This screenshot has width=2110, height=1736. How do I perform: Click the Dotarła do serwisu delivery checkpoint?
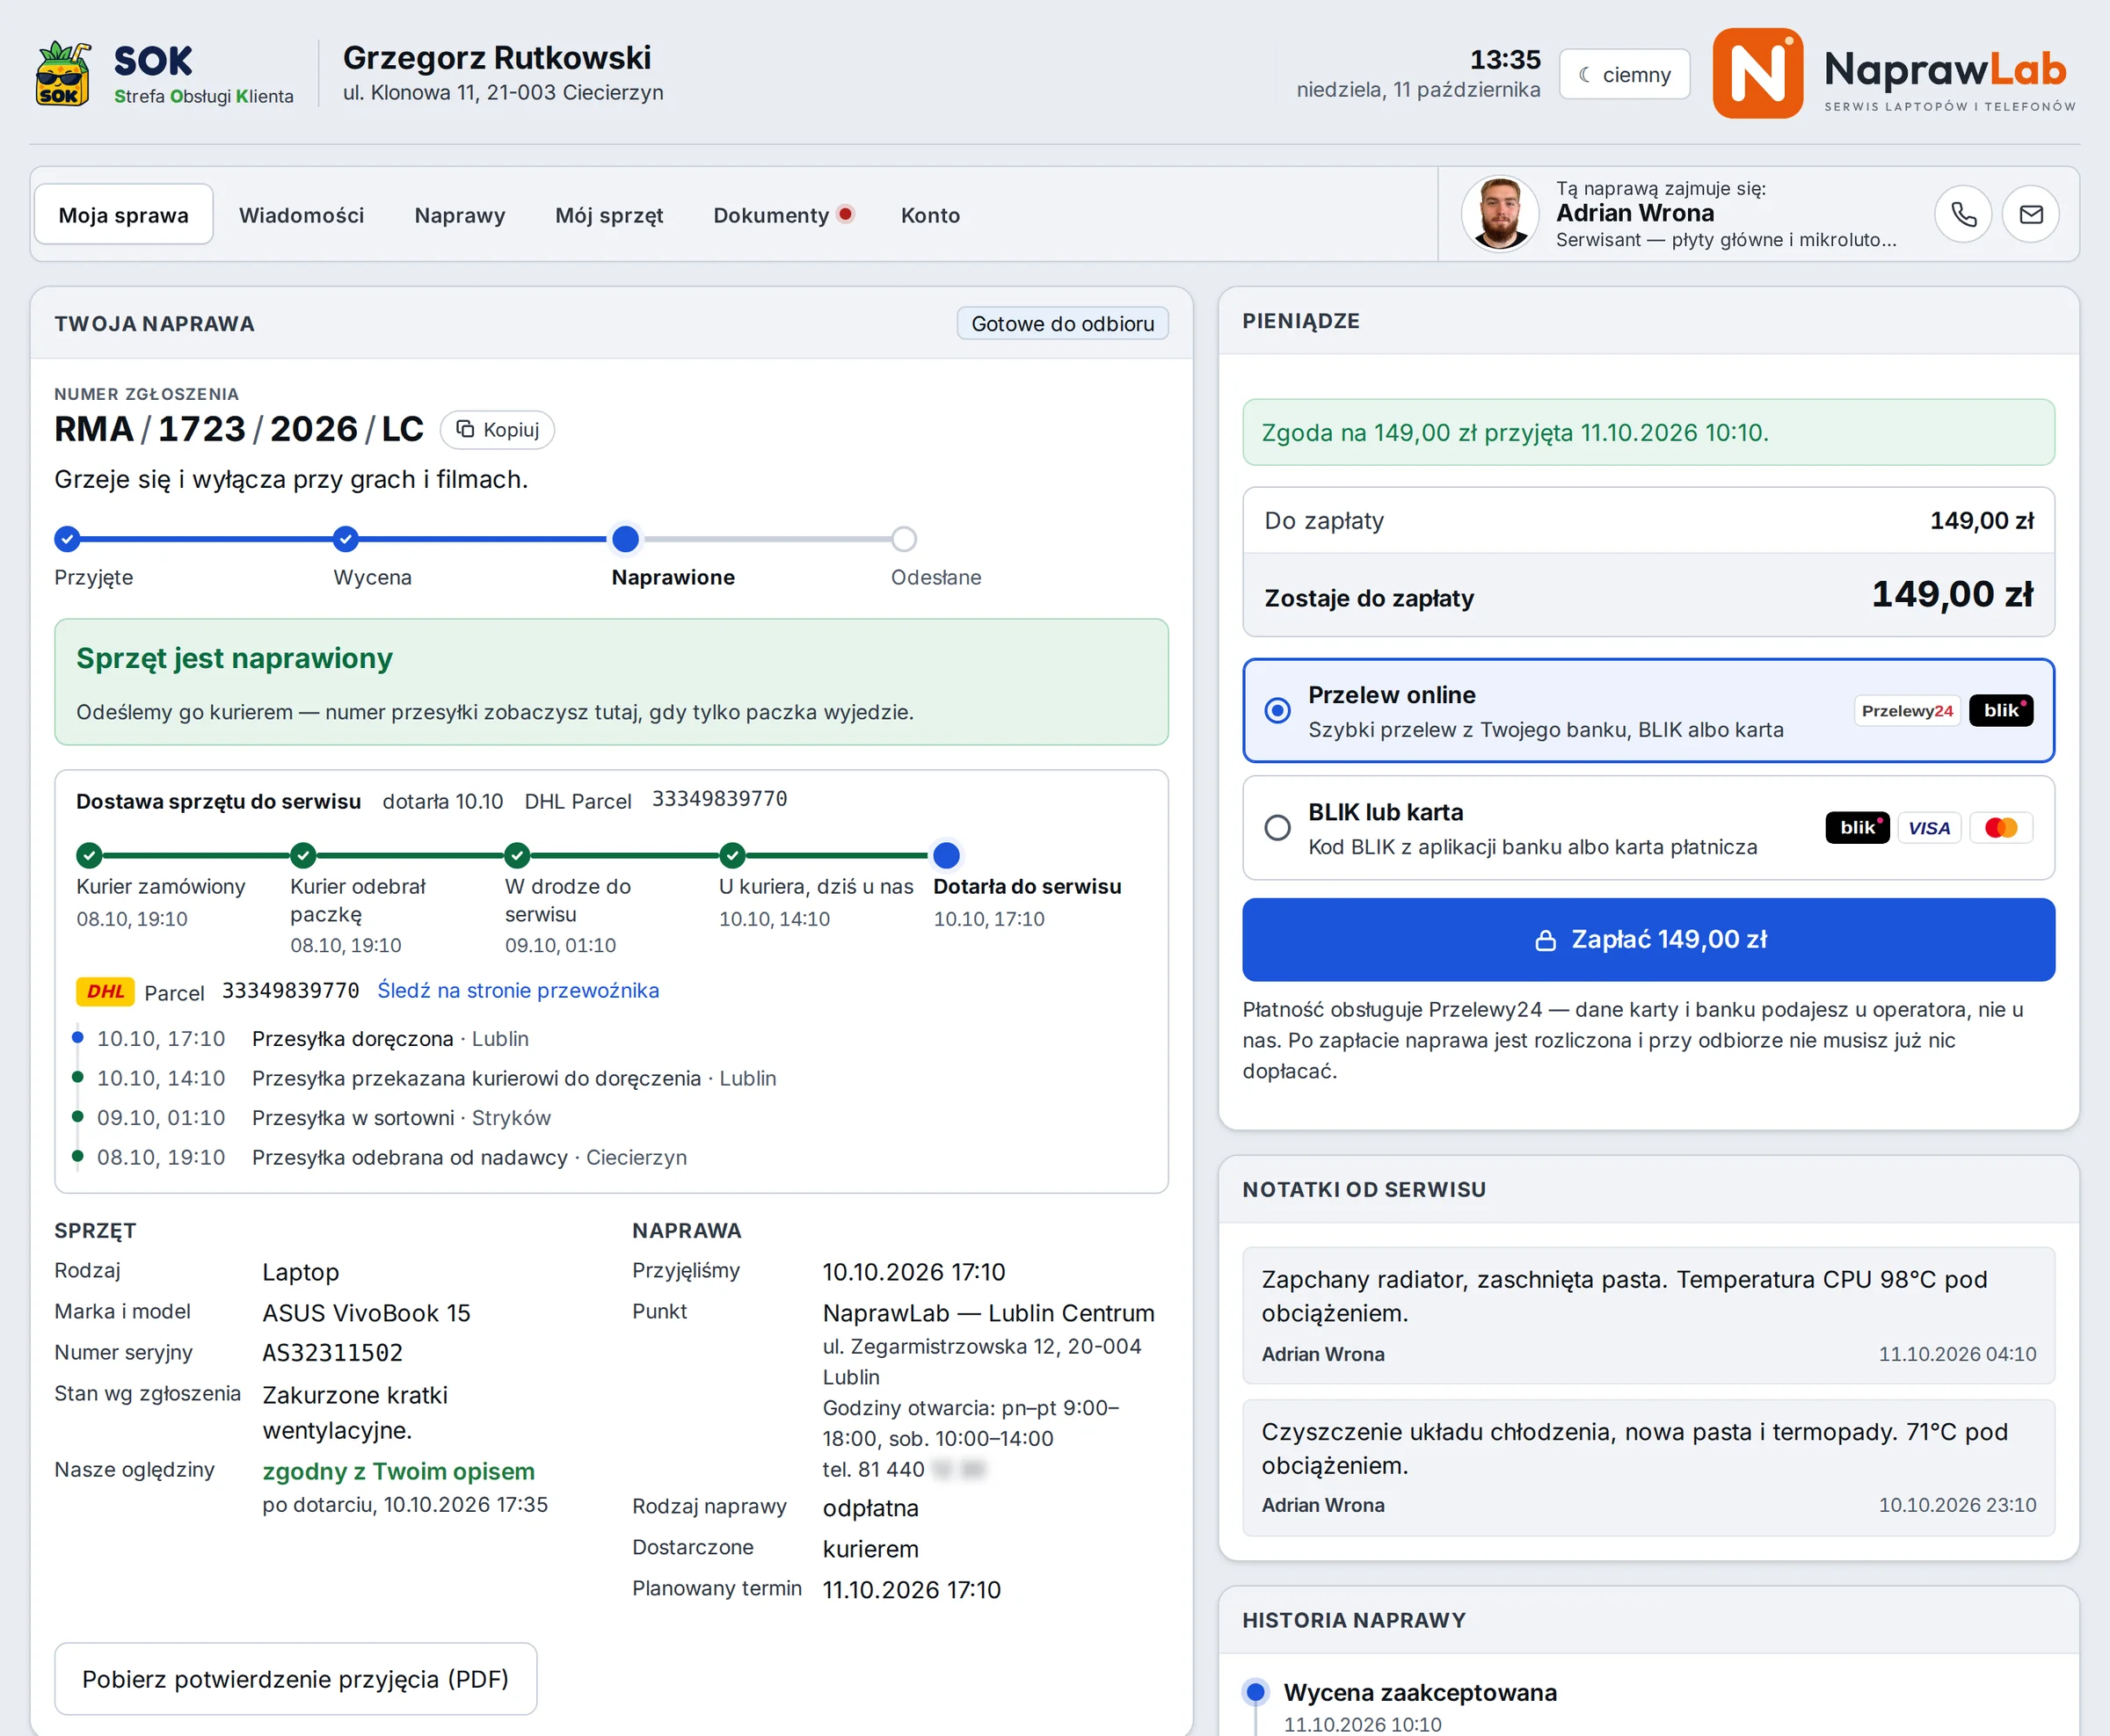pyautogui.click(x=946, y=855)
